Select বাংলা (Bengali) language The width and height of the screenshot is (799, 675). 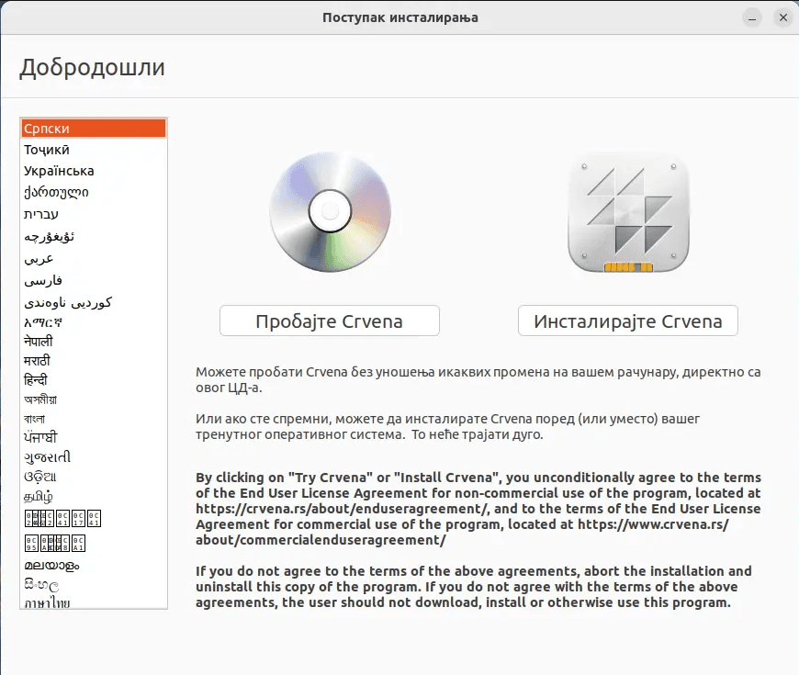click(94, 419)
